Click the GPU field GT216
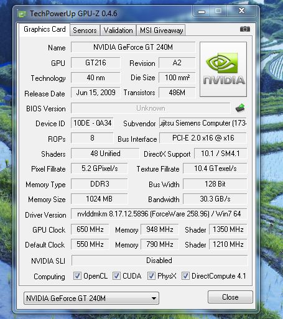Screen dimensions: 283x319 tap(96, 63)
